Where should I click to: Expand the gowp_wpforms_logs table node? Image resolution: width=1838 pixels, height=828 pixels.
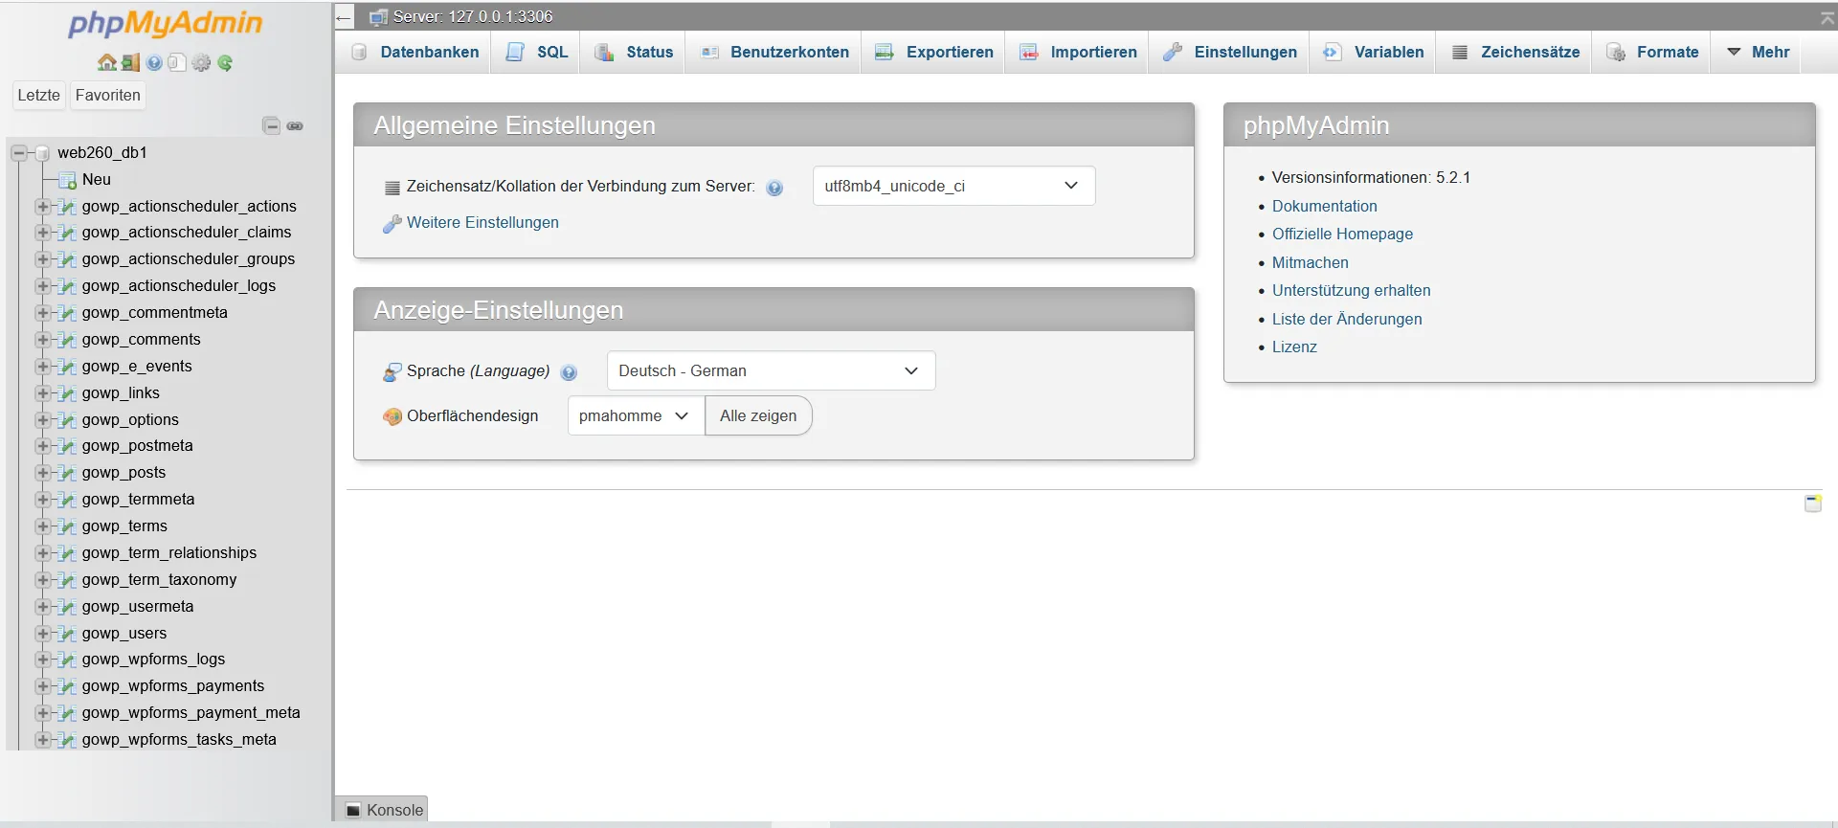tap(42, 660)
